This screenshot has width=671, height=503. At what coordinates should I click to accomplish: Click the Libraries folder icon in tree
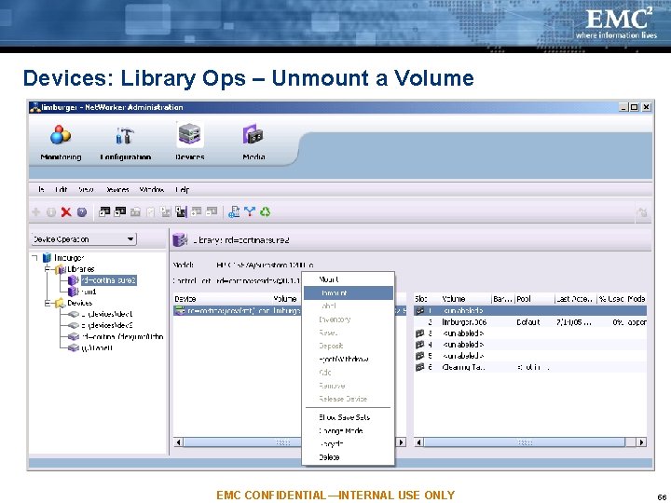(61, 269)
